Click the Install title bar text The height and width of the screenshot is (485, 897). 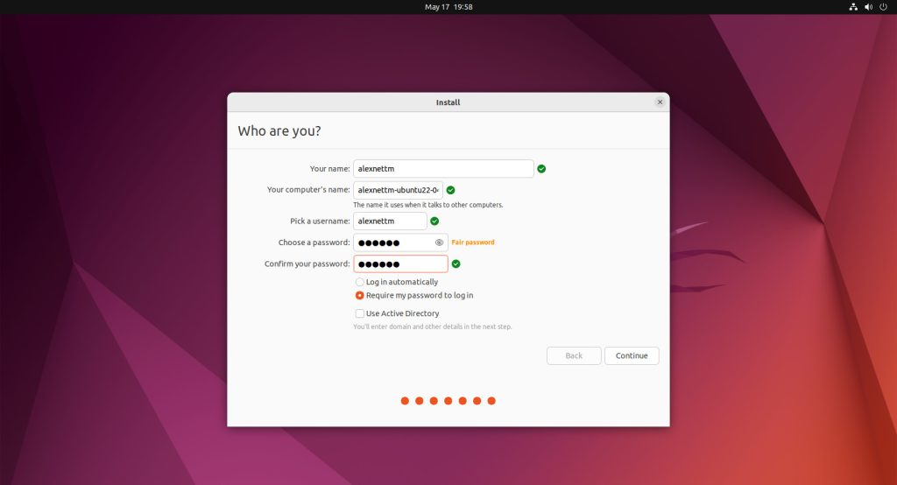[448, 102]
